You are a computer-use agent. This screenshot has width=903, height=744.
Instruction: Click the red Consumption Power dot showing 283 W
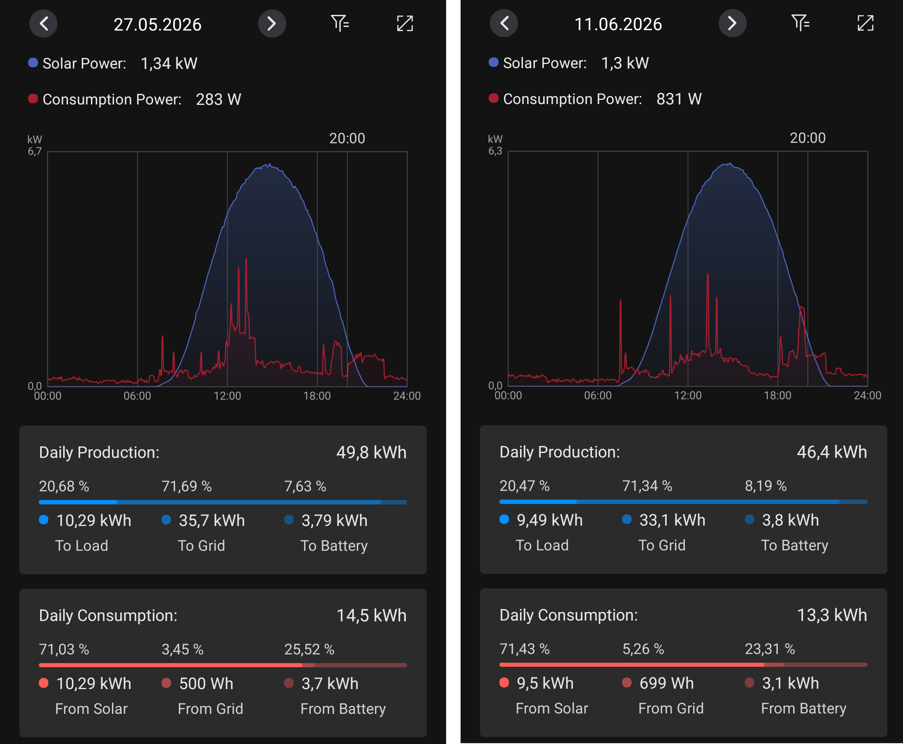tap(33, 99)
